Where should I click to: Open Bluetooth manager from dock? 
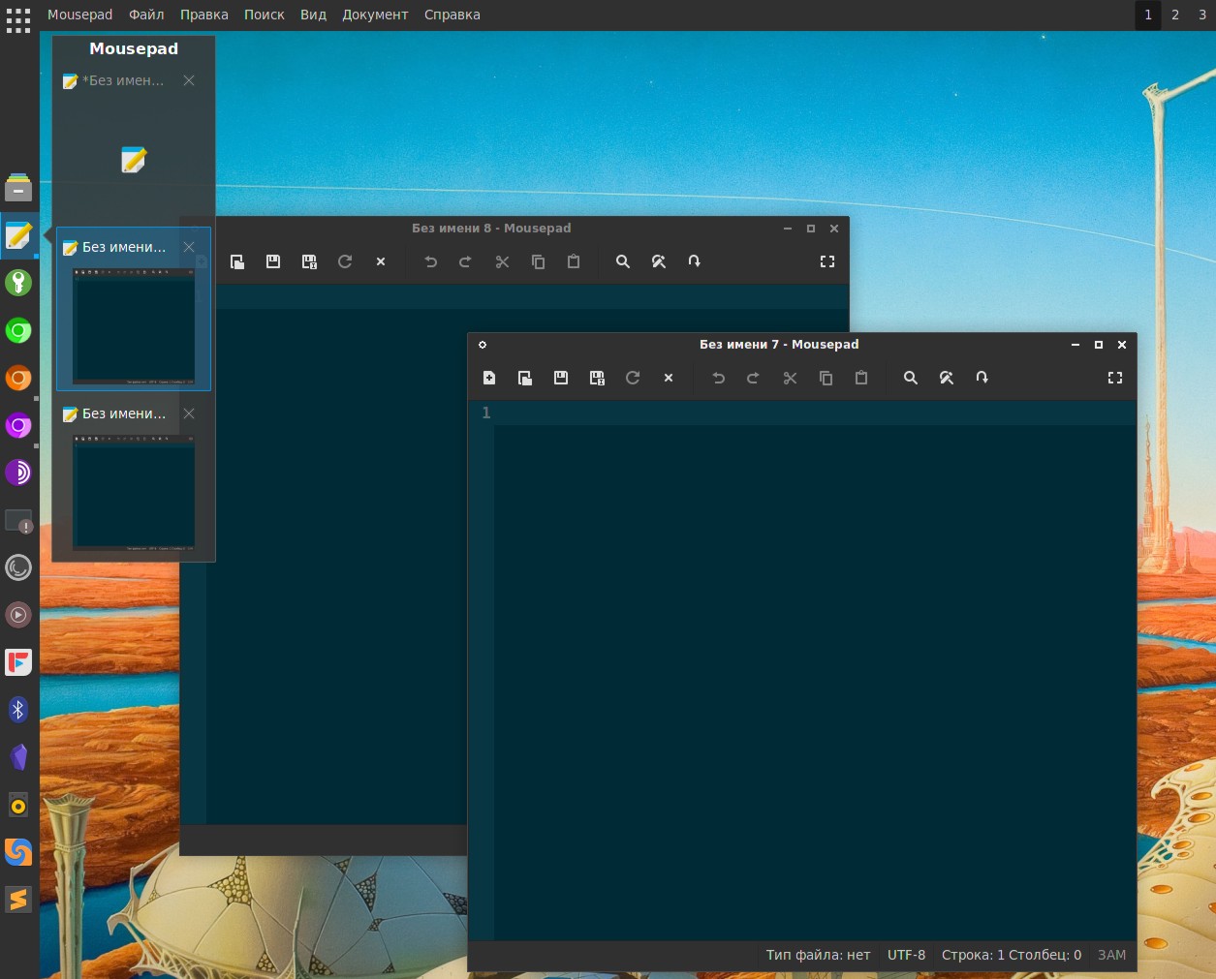[x=18, y=710]
